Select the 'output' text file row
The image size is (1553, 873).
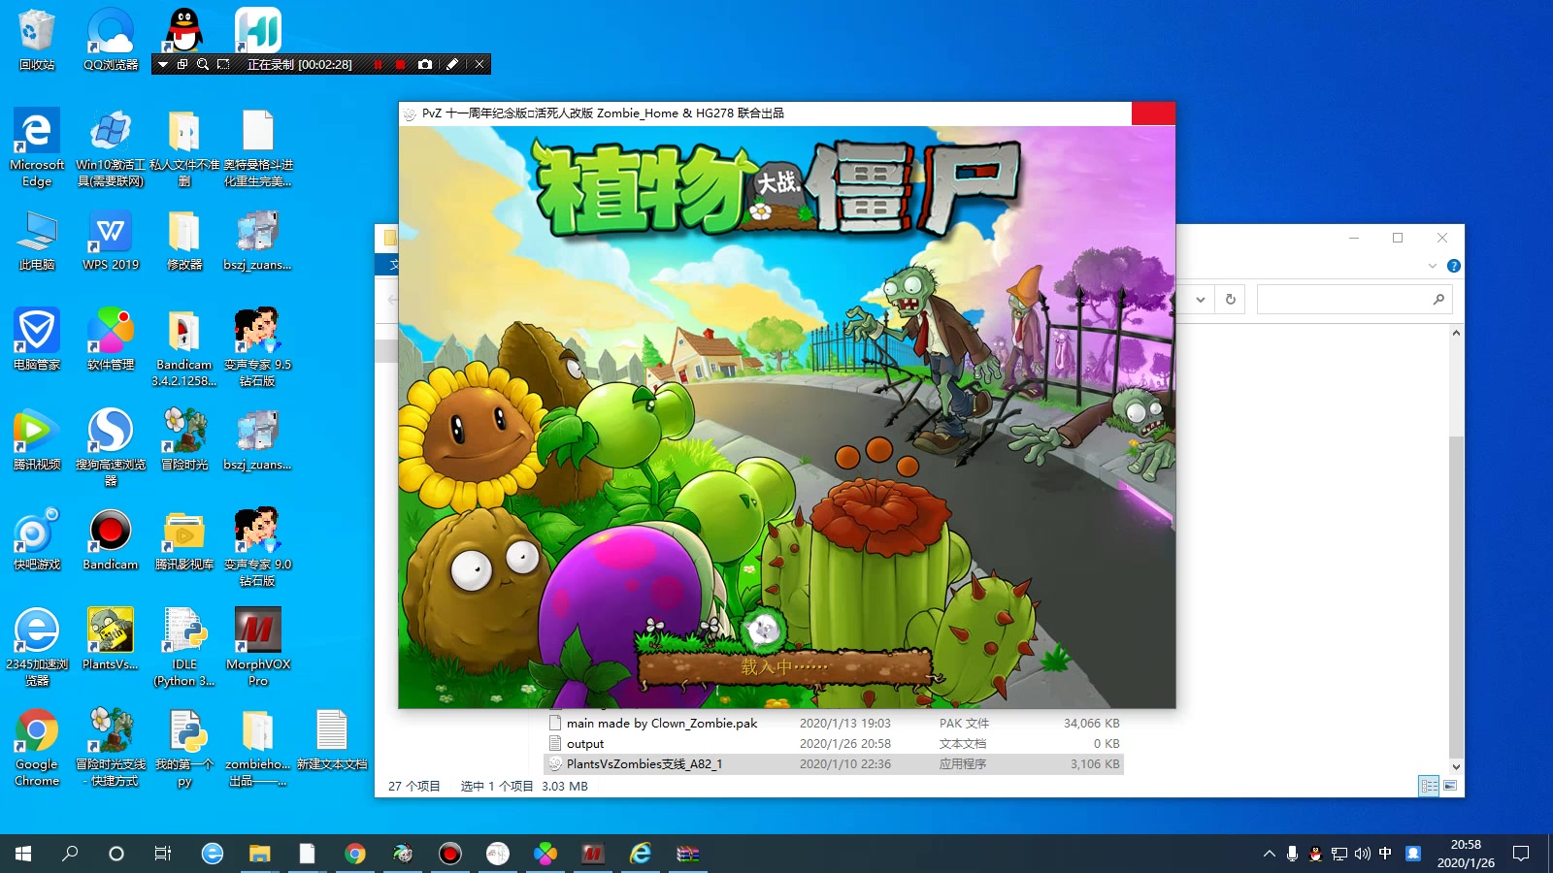point(835,743)
